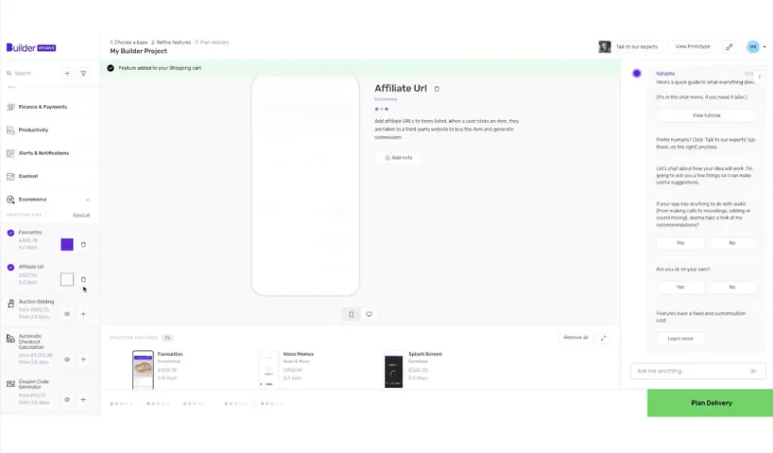Switch preview to mobile view icon
This screenshot has width=773, height=453.
pyautogui.click(x=351, y=314)
